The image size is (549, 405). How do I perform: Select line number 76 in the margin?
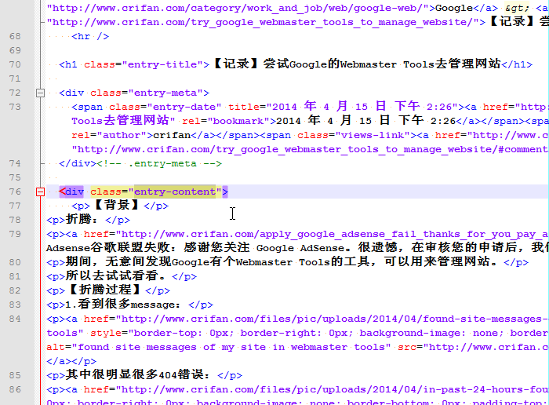tap(15, 192)
